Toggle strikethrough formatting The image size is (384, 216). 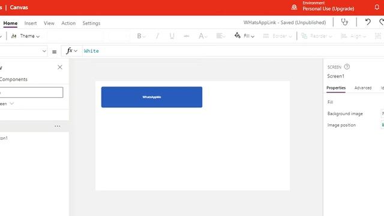187,36
